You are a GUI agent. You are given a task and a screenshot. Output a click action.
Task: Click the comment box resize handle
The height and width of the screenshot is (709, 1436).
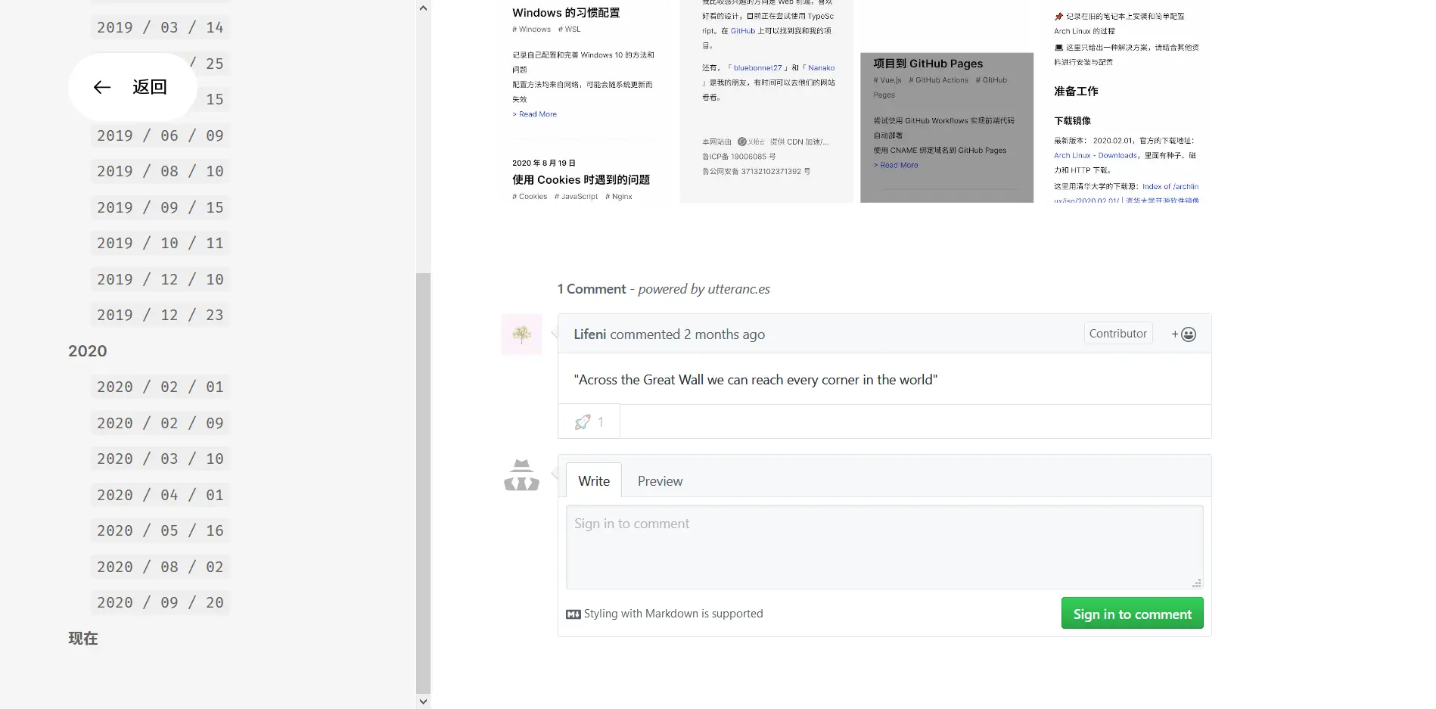1196,583
